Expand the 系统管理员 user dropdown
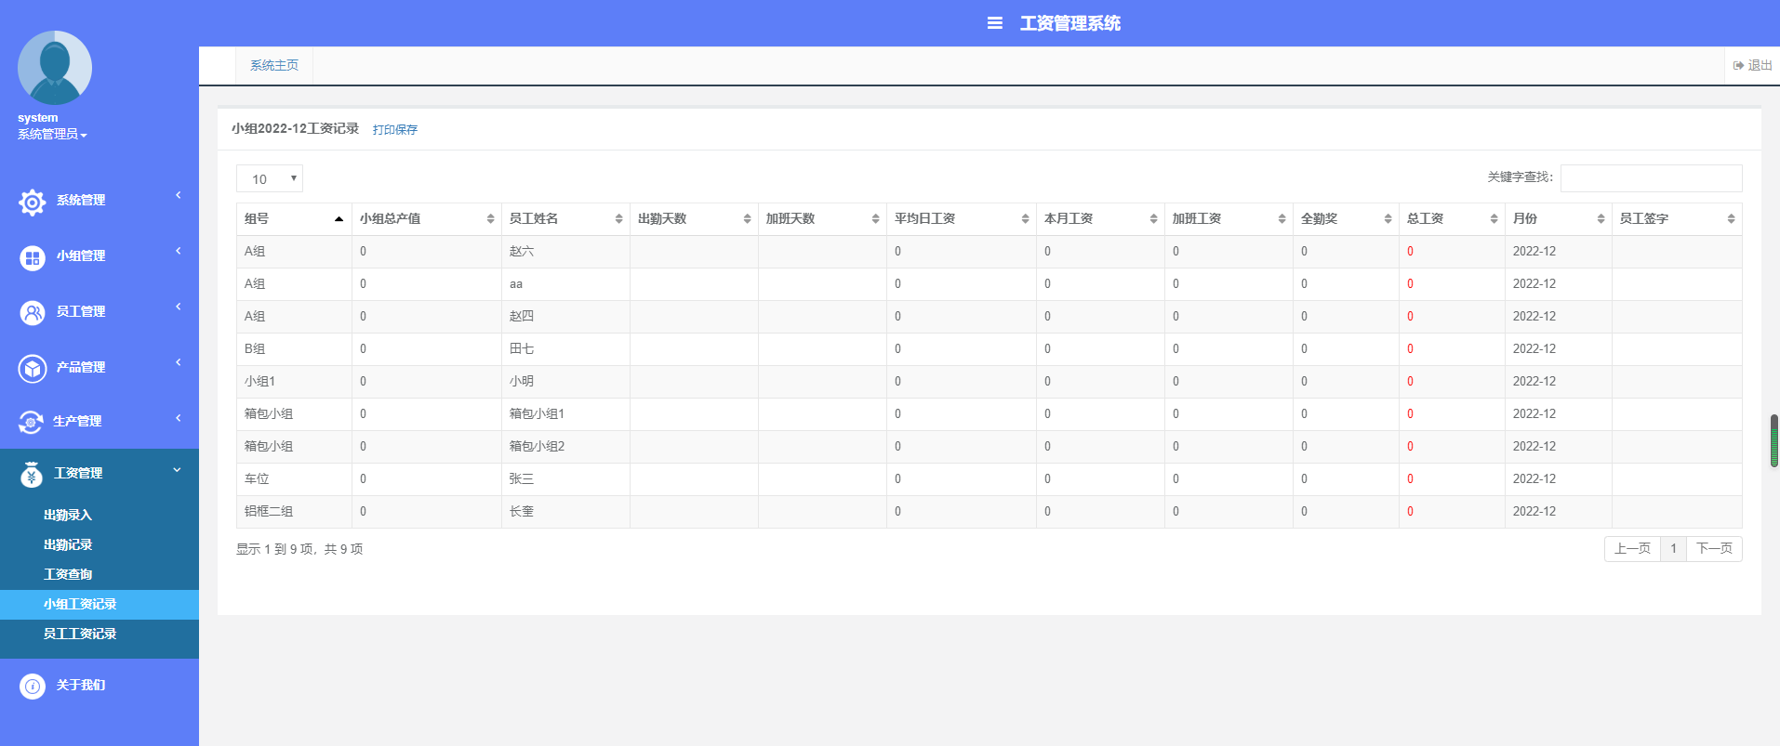The width and height of the screenshot is (1780, 746). tap(52, 135)
